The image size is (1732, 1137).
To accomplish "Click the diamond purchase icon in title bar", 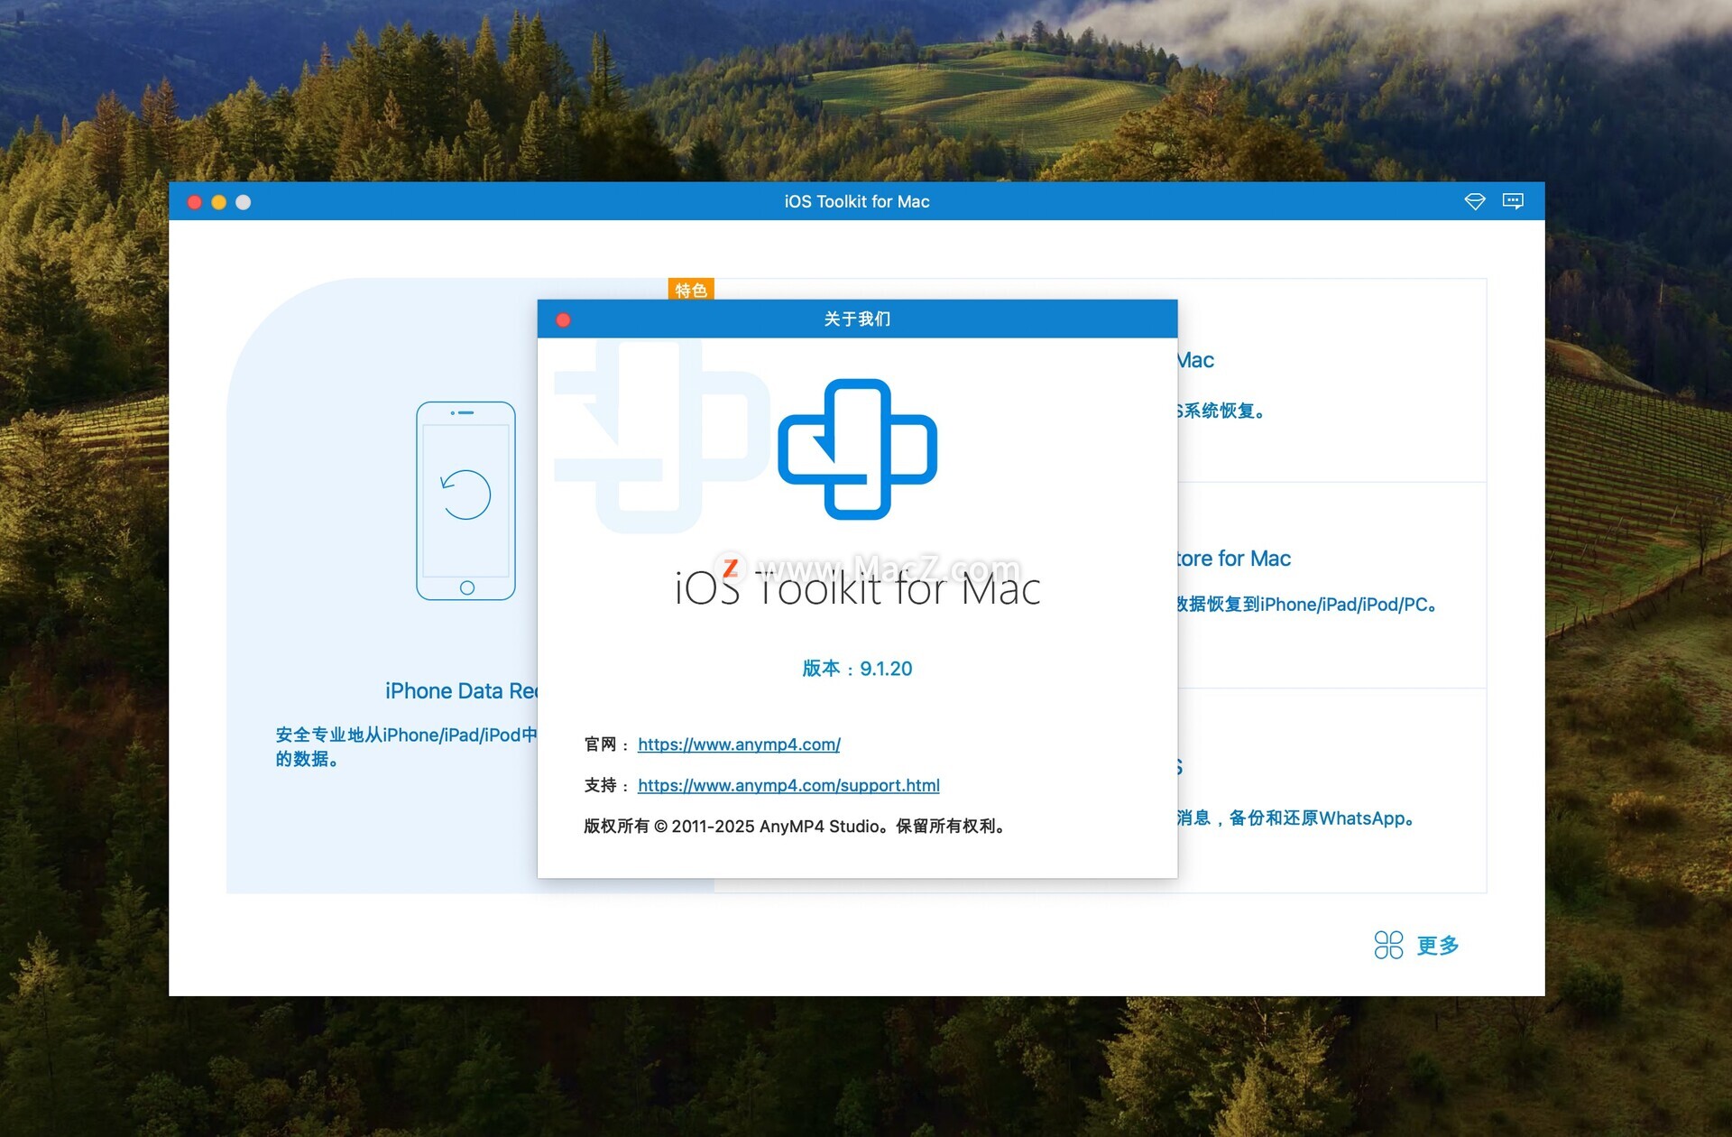I will point(1474,201).
